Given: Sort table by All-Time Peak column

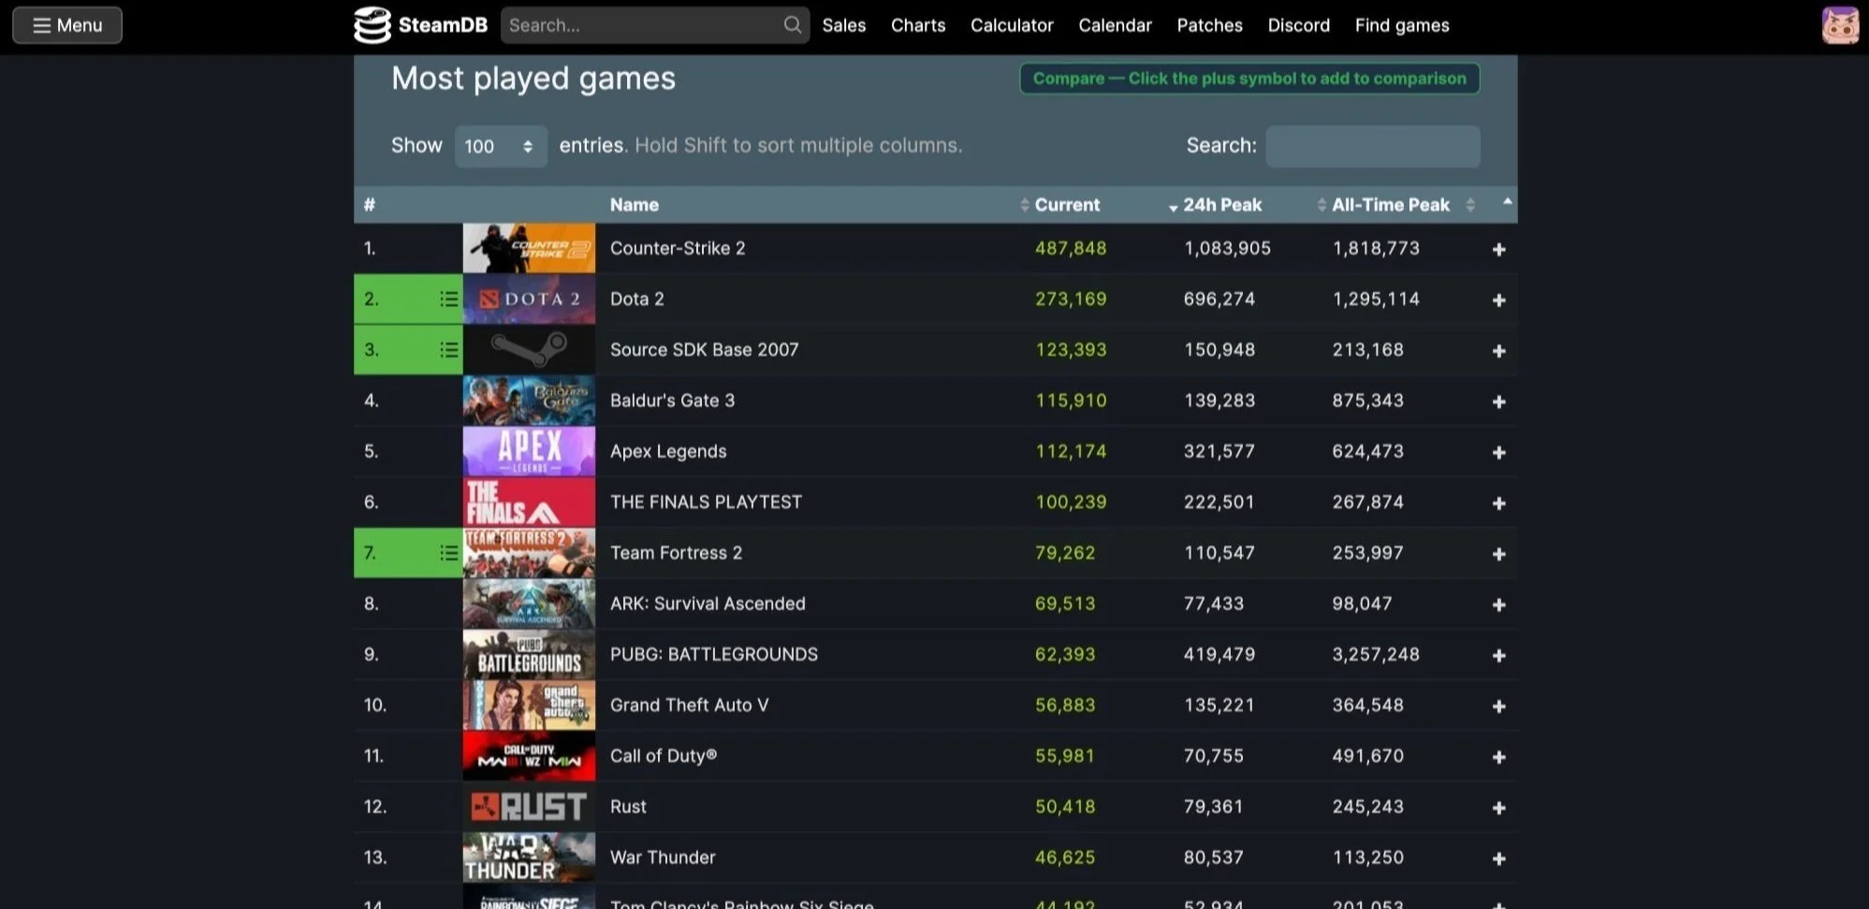Looking at the screenshot, I should pos(1390,205).
